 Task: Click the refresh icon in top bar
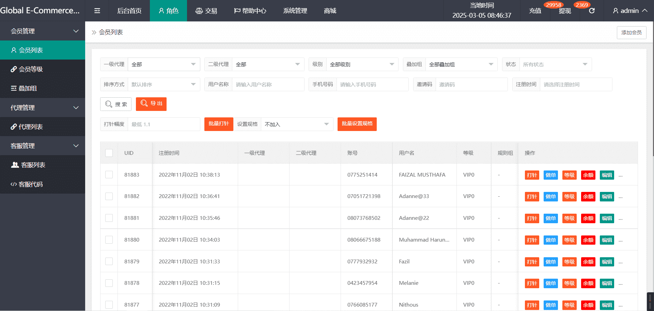click(592, 11)
